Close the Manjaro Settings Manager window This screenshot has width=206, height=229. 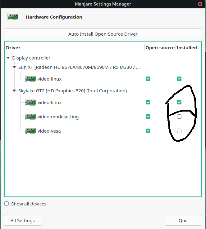200,4
